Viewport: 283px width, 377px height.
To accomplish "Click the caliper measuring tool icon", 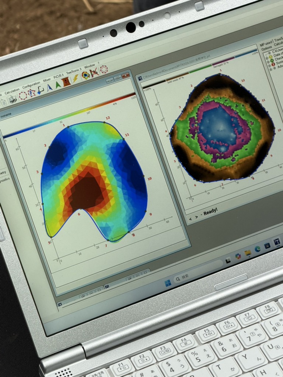I will 41,91.
